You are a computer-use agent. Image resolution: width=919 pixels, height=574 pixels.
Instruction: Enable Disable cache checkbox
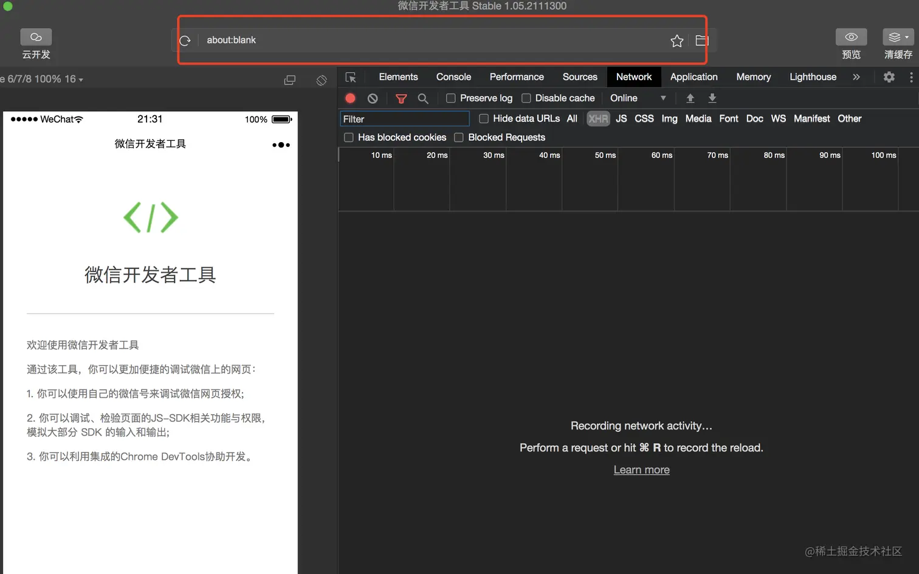click(x=526, y=98)
